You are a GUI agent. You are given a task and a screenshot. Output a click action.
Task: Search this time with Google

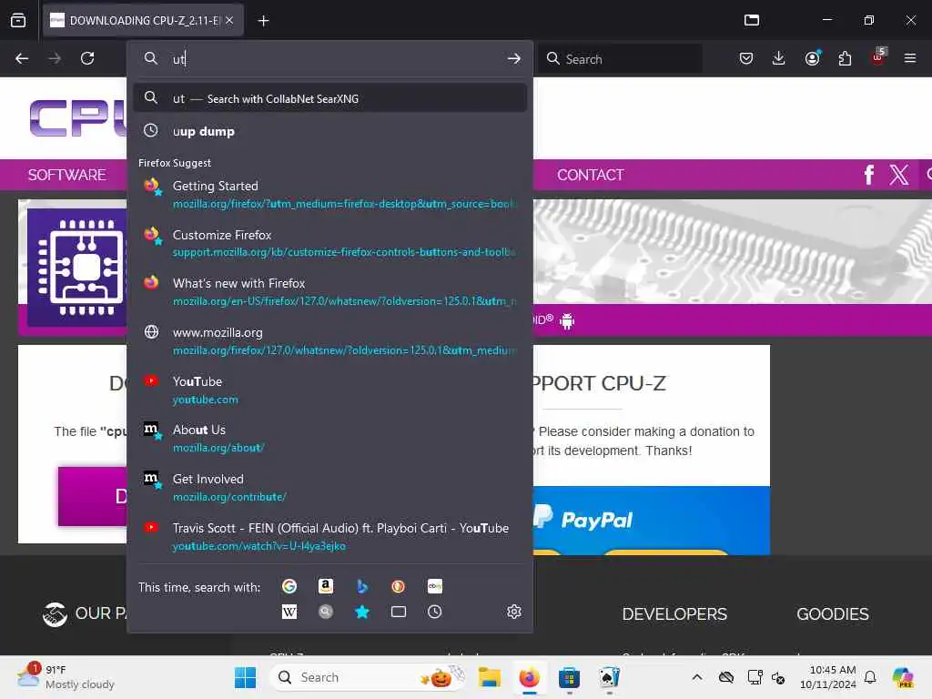[x=289, y=587]
